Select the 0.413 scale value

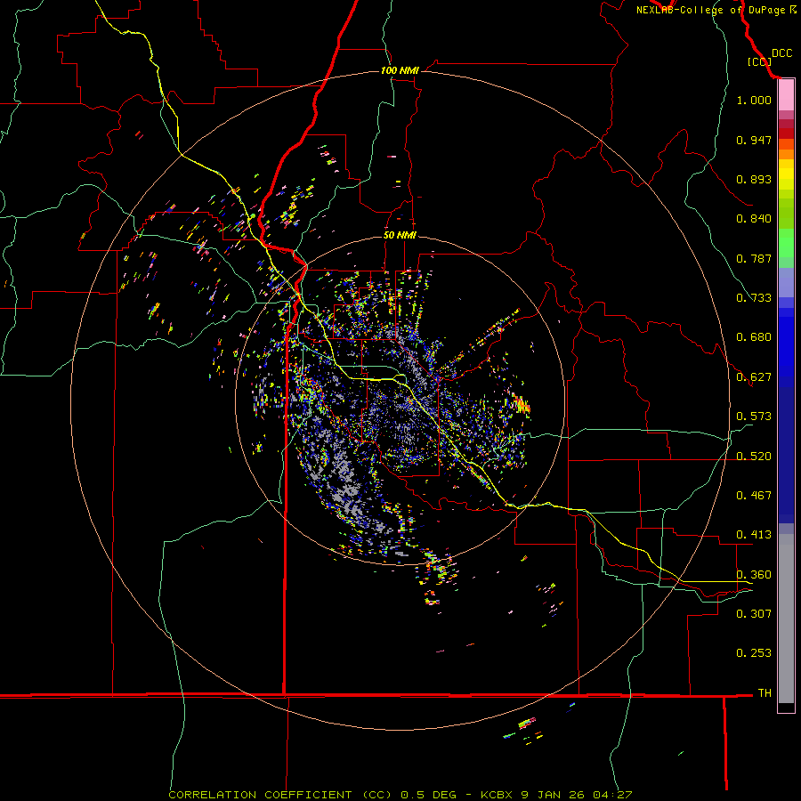click(x=754, y=535)
